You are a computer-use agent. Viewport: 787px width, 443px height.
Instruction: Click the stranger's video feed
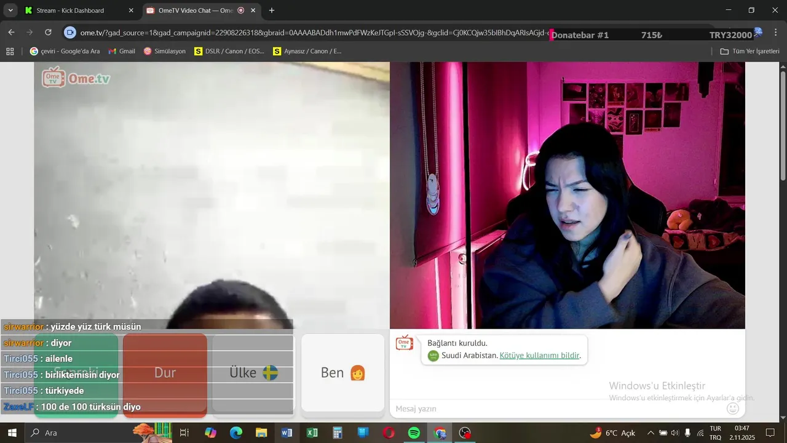pyautogui.click(x=212, y=195)
